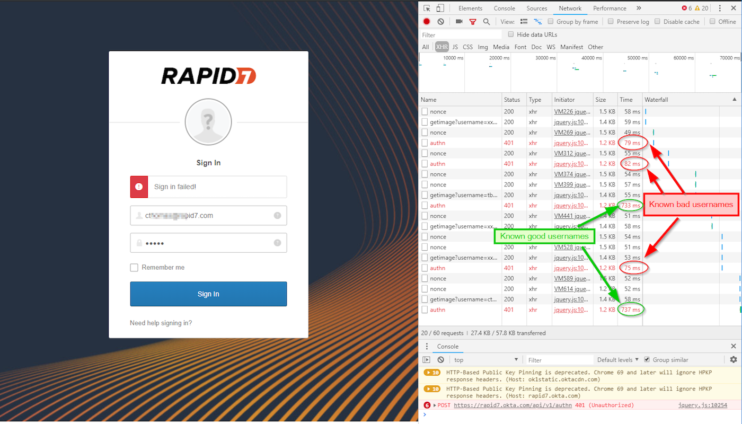The width and height of the screenshot is (742, 424).
Task: Open network search with magnifier icon
Action: pyautogui.click(x=487, y=22)
